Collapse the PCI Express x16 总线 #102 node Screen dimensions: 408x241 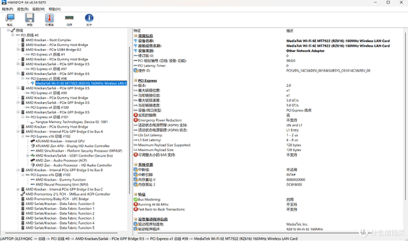[23, 137]
